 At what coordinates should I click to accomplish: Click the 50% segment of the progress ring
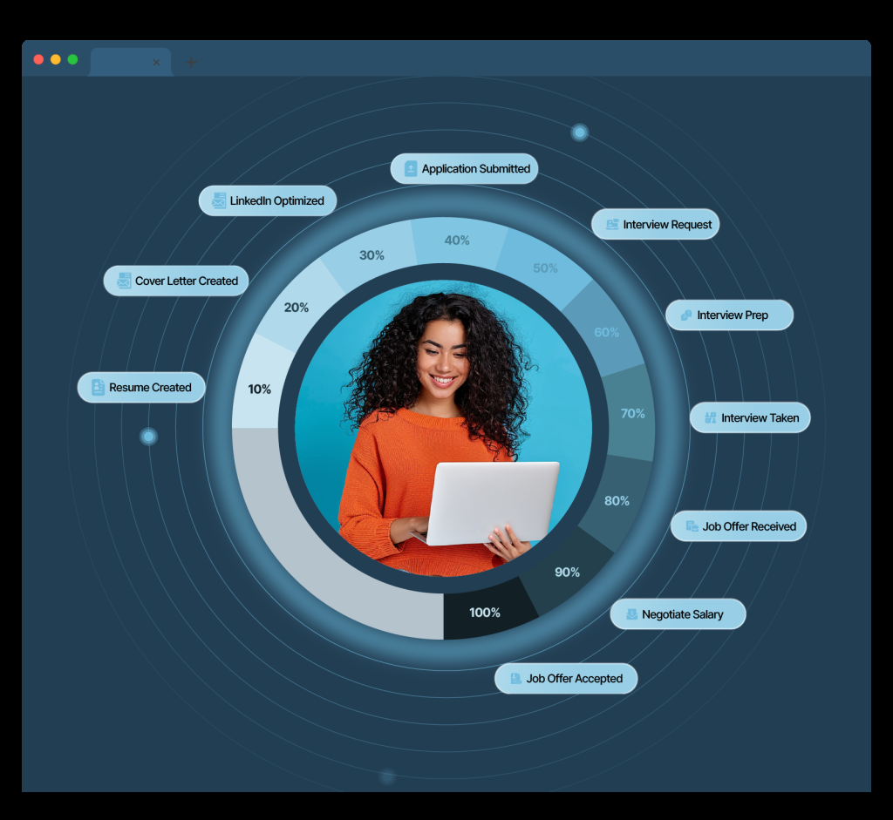[x=544, y=268]
